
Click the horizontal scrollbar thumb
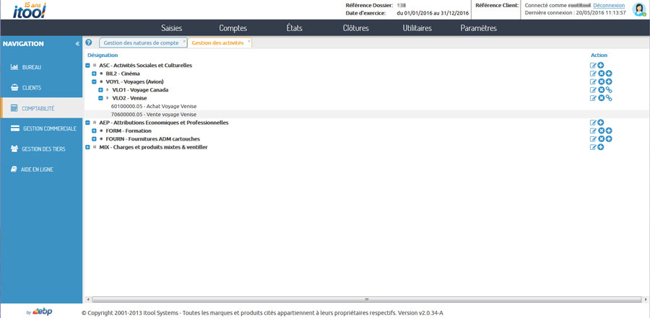pos(366,299)
